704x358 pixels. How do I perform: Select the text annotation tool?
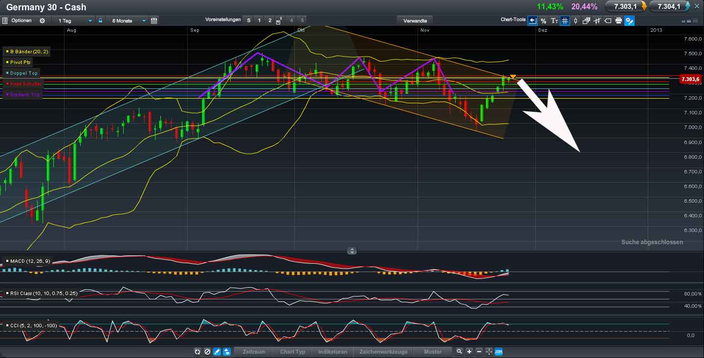point(554,21)
